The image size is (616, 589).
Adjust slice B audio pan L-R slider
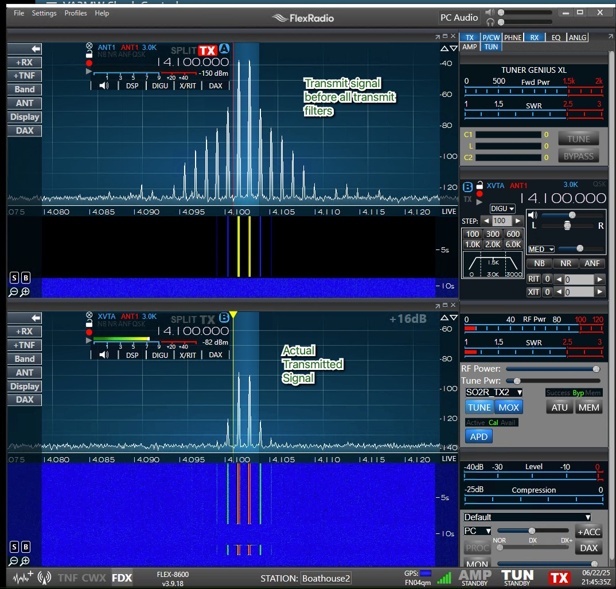coord(567,225)
